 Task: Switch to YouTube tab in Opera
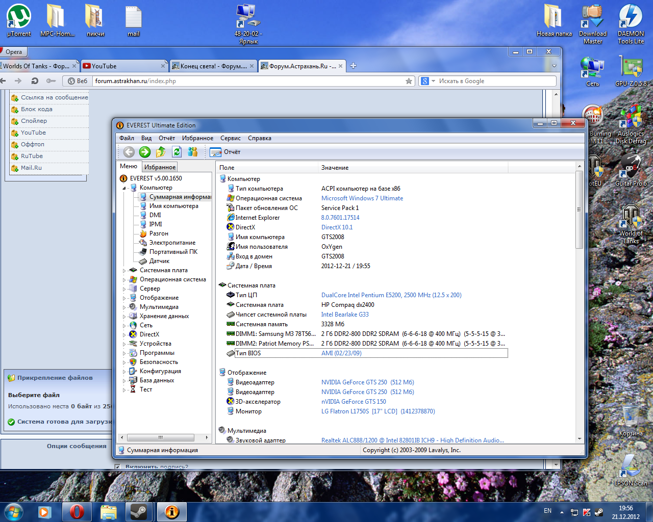123,66
